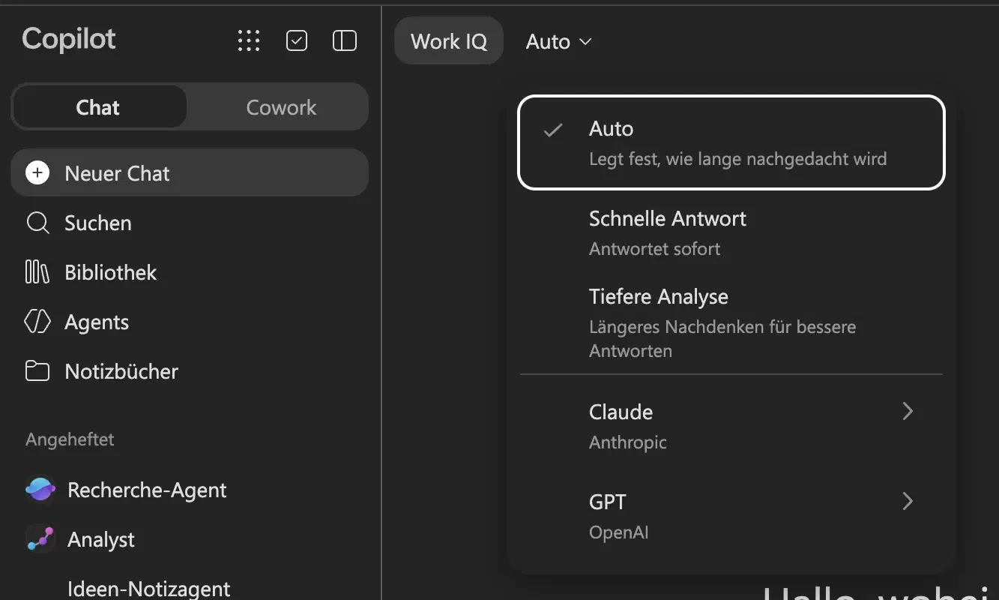Open the apps grid launcher icon

point(249,40)
